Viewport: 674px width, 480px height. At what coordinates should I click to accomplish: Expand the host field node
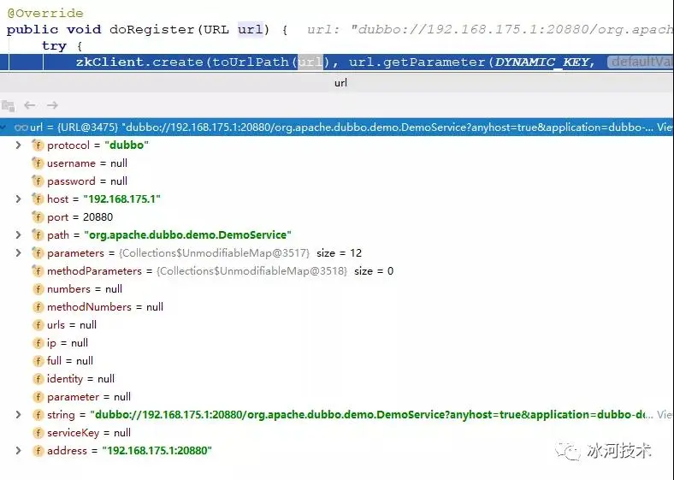point(18,199)
